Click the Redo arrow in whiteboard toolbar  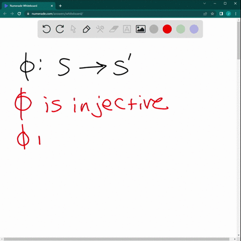click(60, 29)
